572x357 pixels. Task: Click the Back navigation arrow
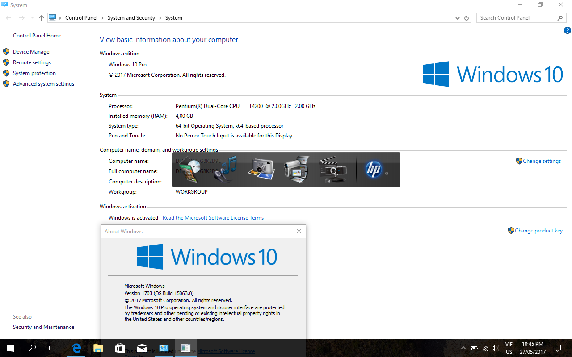click(x=8, y=18)
